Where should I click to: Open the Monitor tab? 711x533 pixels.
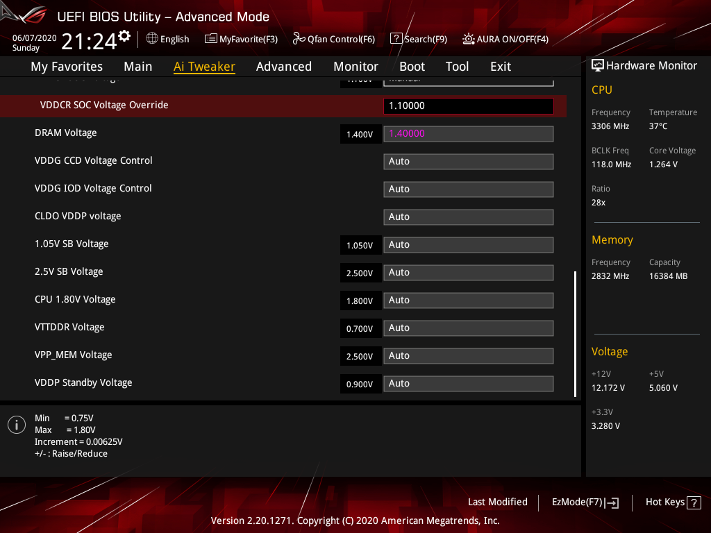click(355, 67)
